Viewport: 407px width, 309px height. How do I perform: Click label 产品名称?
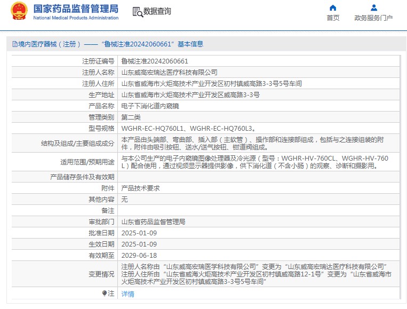click(101, 106)
